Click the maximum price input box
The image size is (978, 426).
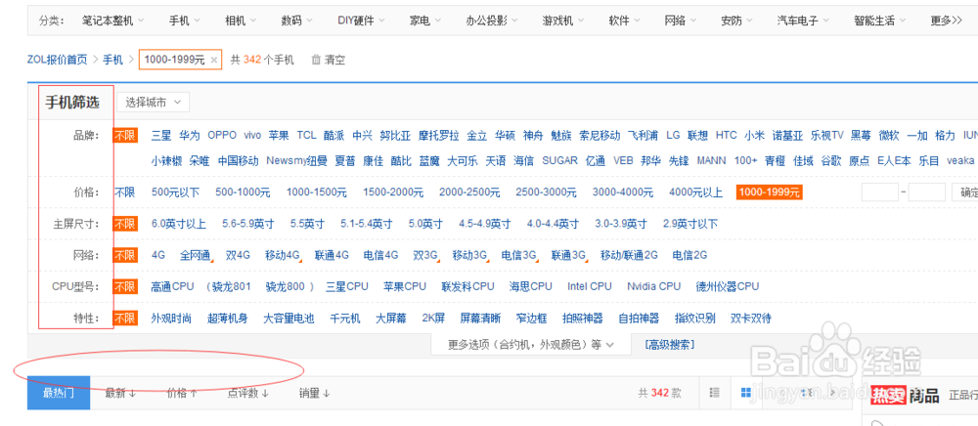coord(927,192)
